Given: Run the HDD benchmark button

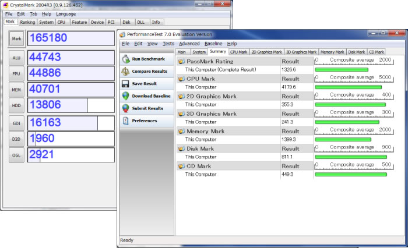Looking at the screenshot, I should [16, 105].
